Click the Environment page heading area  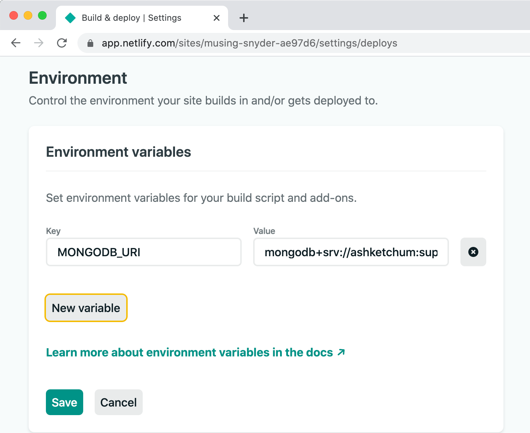click(x=78, y=78)
